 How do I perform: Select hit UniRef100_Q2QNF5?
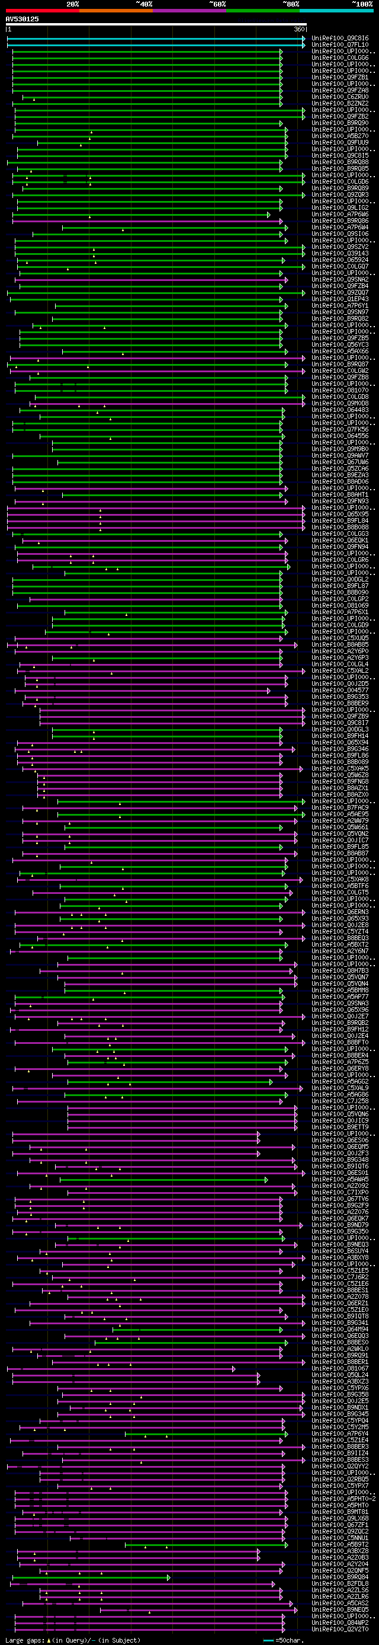(340, 1571)
